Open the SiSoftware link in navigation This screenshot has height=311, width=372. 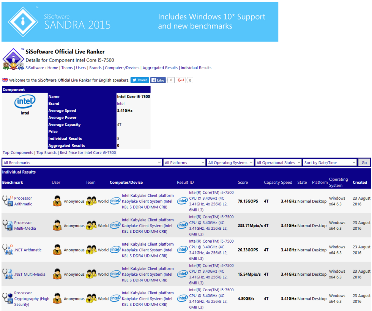tap(35, 68)
